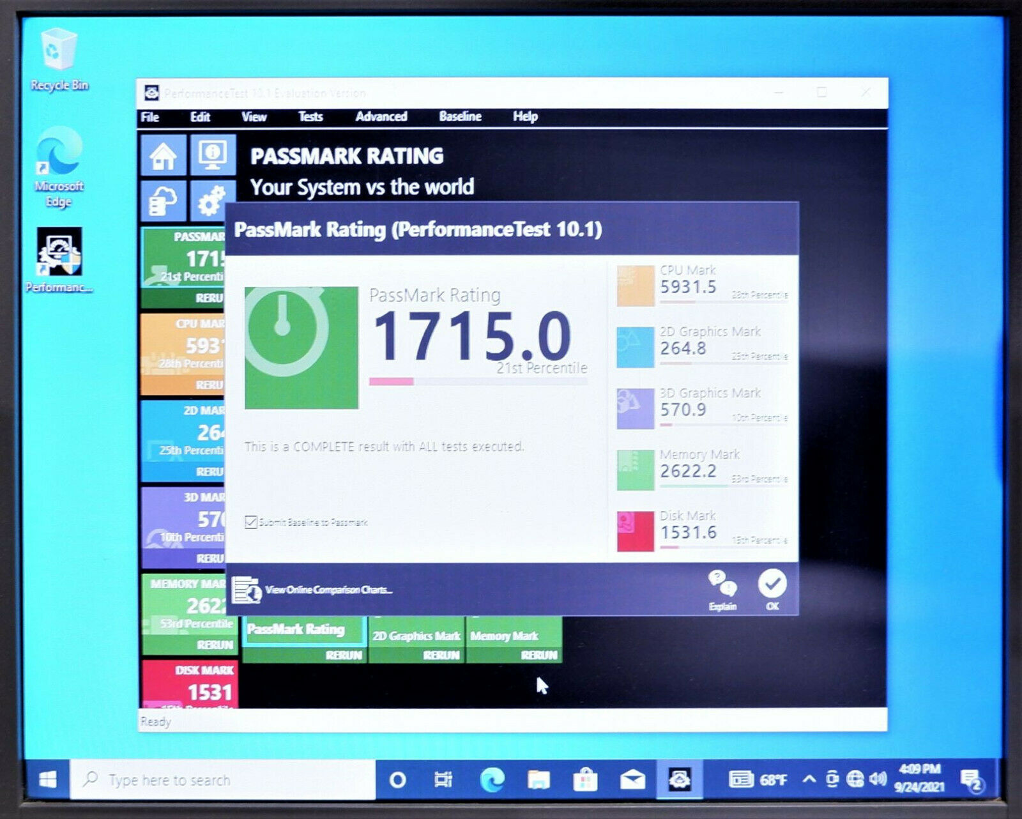Screen dimensions: 1022x819
Task: Open the Windows Start menu
Action: coord(48,779)
